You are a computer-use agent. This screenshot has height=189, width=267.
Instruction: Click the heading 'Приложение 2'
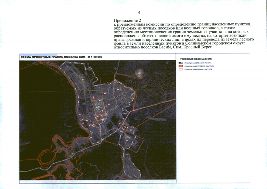point(127,21)
